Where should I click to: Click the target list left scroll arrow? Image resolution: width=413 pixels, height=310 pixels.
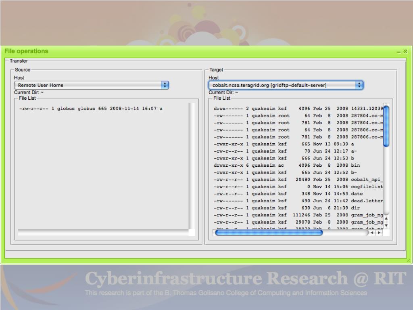coord(371,233)
